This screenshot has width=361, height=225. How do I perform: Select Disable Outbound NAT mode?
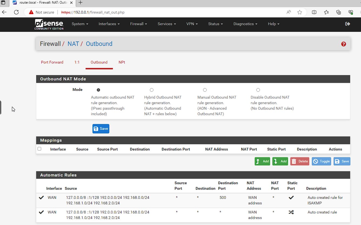coord(258,90)
